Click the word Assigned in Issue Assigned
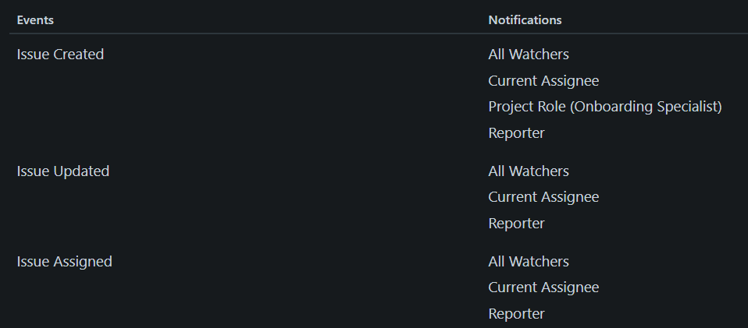The width and height of the screenshot is (748, 328). click(83, 261)
